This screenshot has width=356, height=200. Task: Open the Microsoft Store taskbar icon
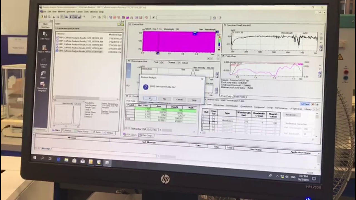pos(74,161)
